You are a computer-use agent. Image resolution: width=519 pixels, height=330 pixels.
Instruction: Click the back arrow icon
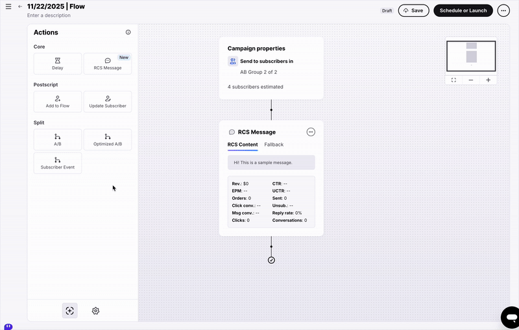[x=20, y=6]
